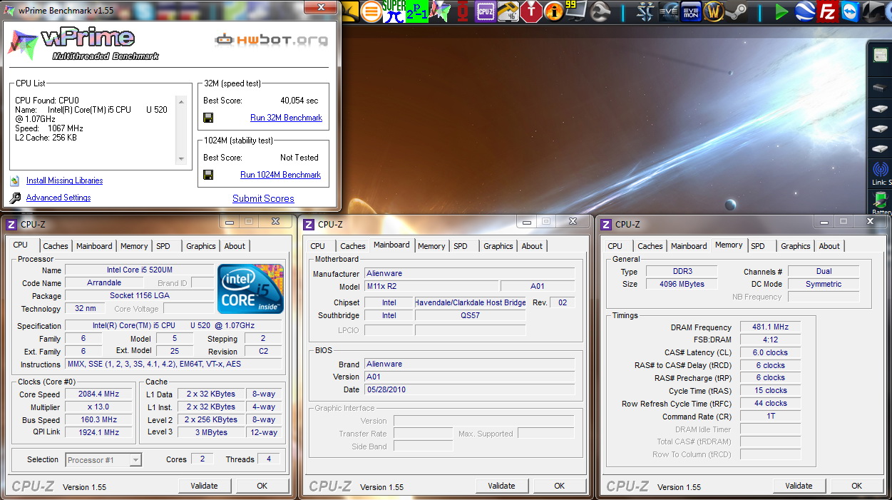Select Mainboard tab in Memory CPU-Z window

pyautogui.click(x=689, y=246)
